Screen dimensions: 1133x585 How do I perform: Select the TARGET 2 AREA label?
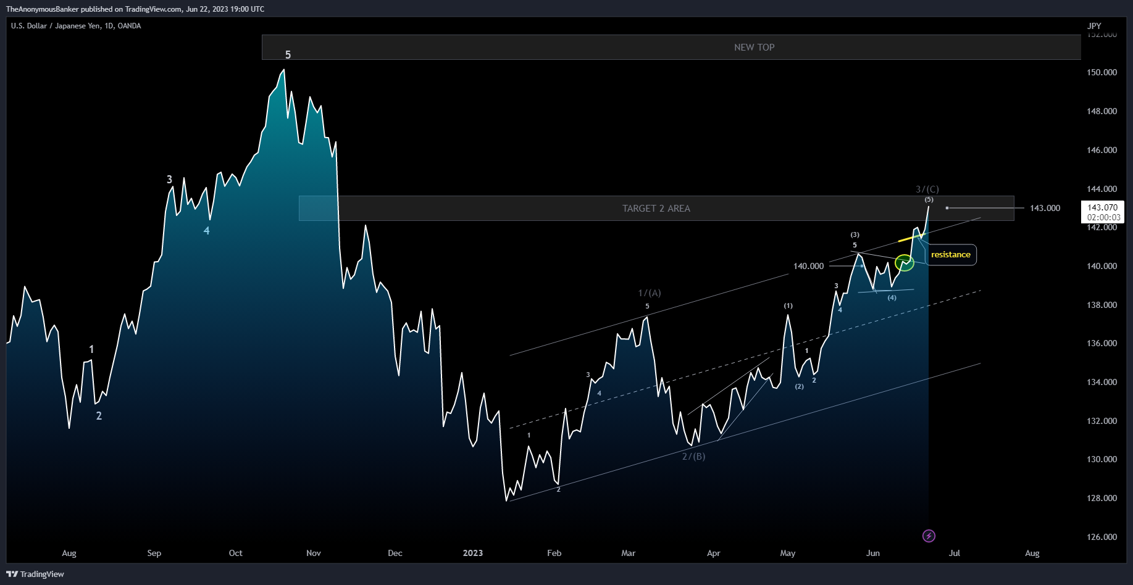pos(656,209)
